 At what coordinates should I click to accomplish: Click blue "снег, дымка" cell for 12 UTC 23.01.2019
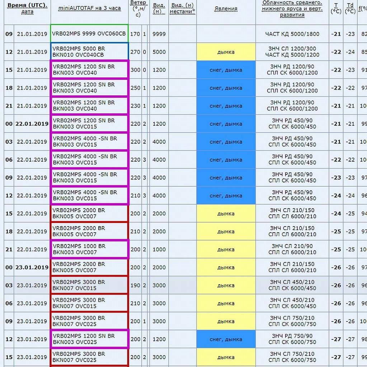226,339
